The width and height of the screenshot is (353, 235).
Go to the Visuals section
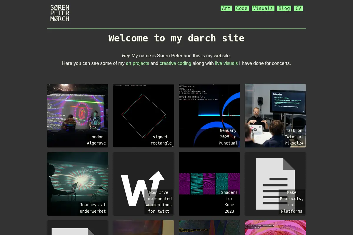pyautogui.click(x=263, y=8)
